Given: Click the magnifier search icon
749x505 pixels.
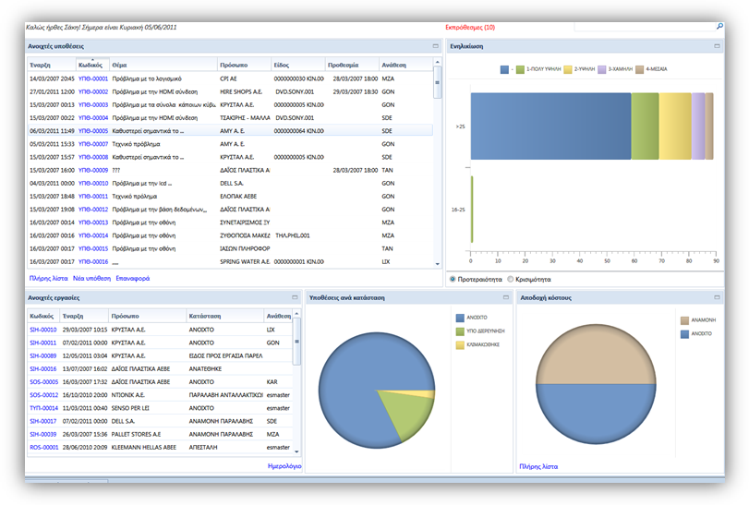Looking at the screenshot, I should 719,27.
